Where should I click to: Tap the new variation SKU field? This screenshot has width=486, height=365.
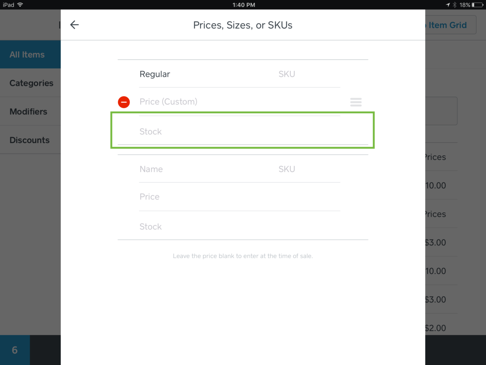tap(308, 169)
